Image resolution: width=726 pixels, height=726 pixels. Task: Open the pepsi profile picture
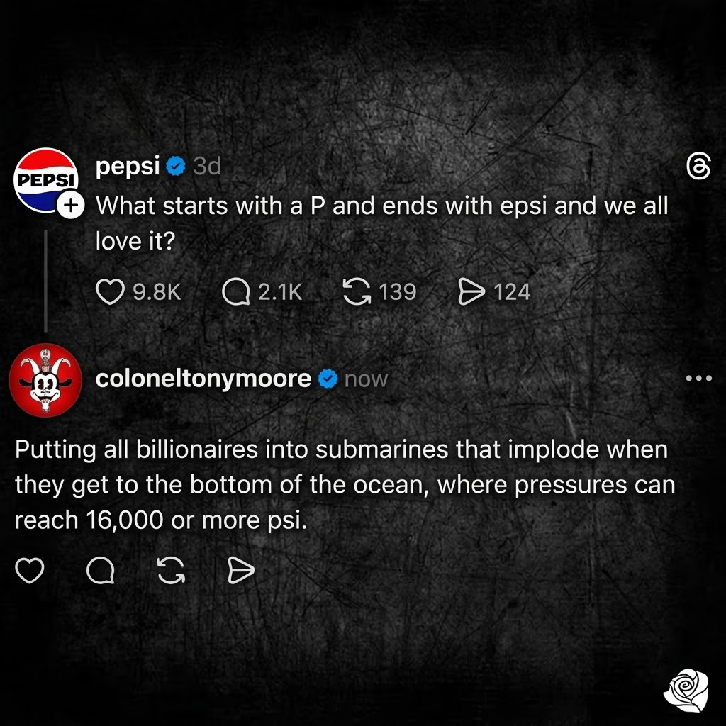[x=46, y=180]
